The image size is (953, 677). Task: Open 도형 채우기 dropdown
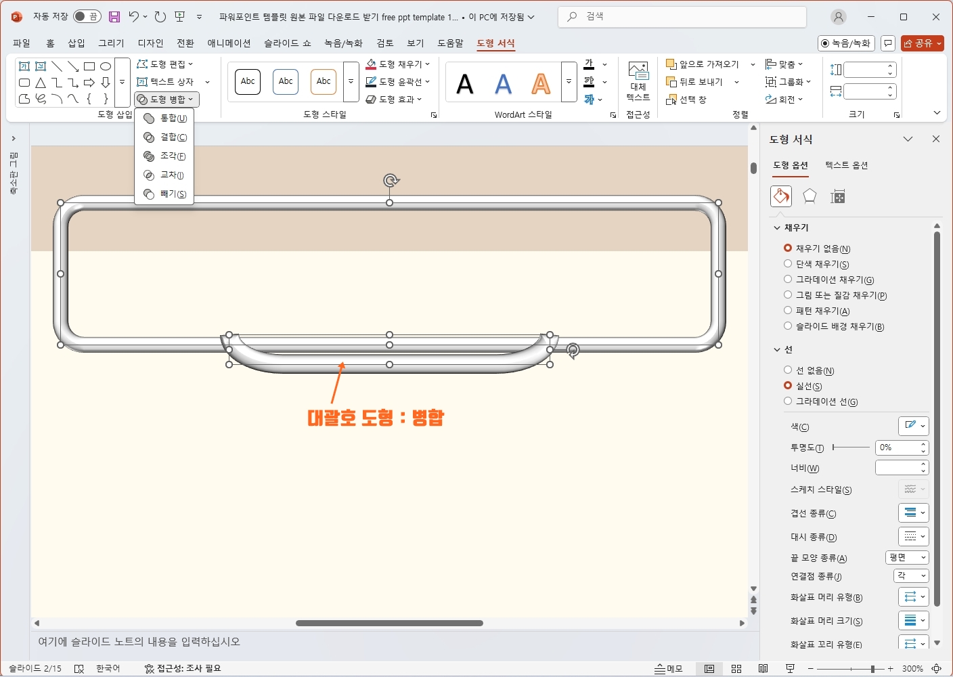click(x=398, y=64)
